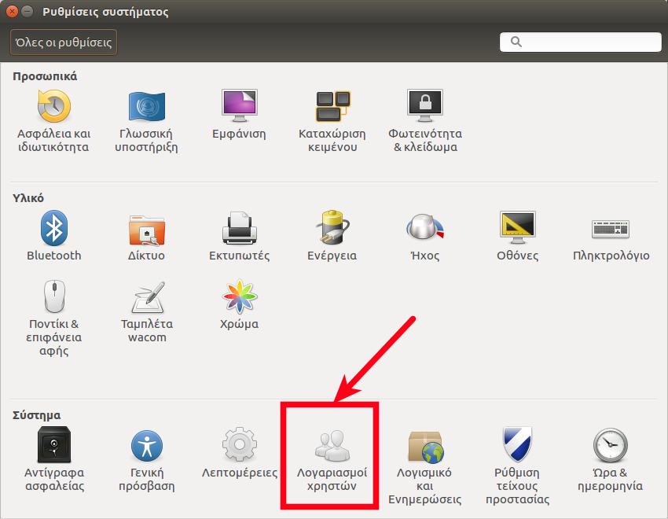Open Ώρα & ημερομηνία settings

point(611,459)
